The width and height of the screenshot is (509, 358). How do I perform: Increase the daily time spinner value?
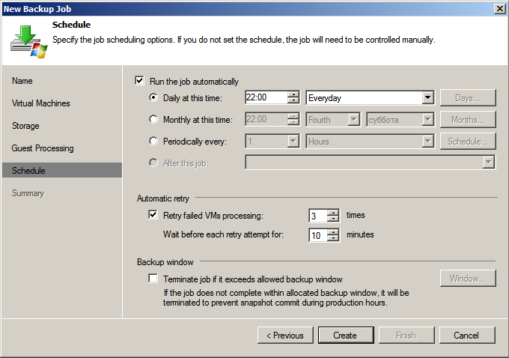(293, 94)
